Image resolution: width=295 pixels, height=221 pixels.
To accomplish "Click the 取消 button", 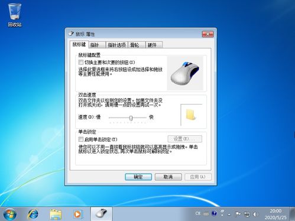I will [168, 177].
